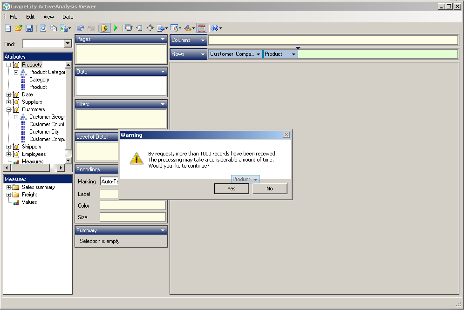Screen dimensions: 464x310
Task: Click the Attributes scroll up arrow
Action: [x=68, y=65]
